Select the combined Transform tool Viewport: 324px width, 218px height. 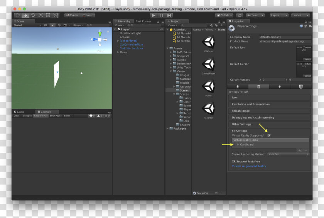56,15
